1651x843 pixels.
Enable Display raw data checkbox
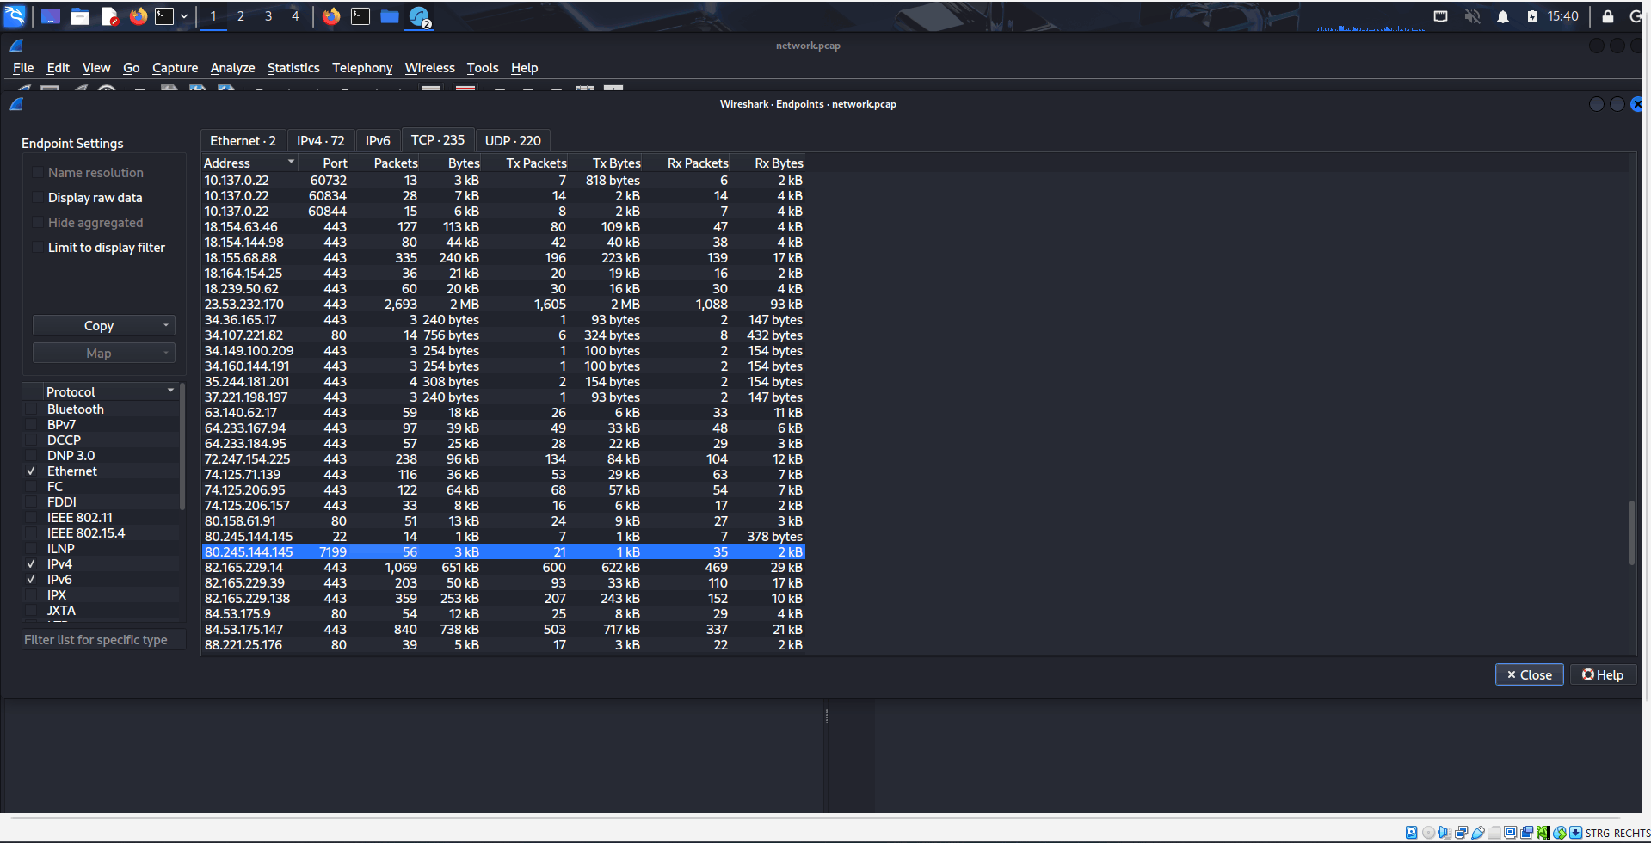(x=38, y=198)
